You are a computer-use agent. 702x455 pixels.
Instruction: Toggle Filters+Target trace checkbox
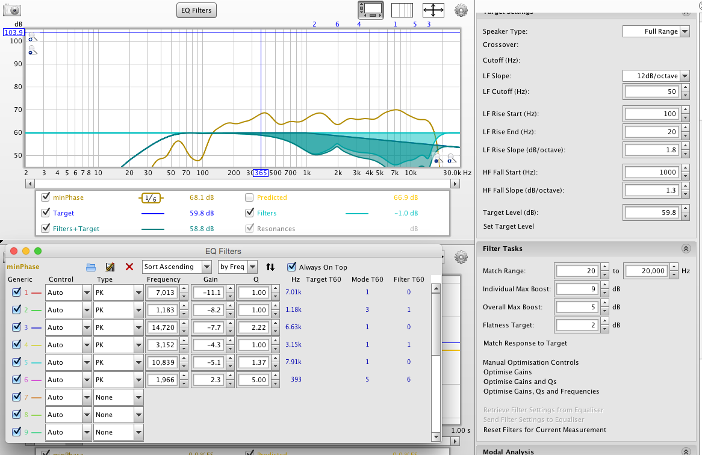point(45,228)
